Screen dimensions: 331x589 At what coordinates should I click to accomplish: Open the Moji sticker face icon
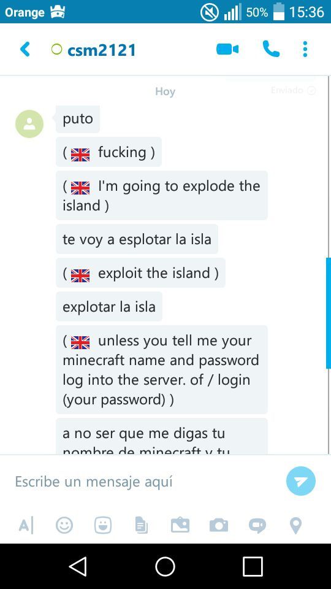pos(102,525)
